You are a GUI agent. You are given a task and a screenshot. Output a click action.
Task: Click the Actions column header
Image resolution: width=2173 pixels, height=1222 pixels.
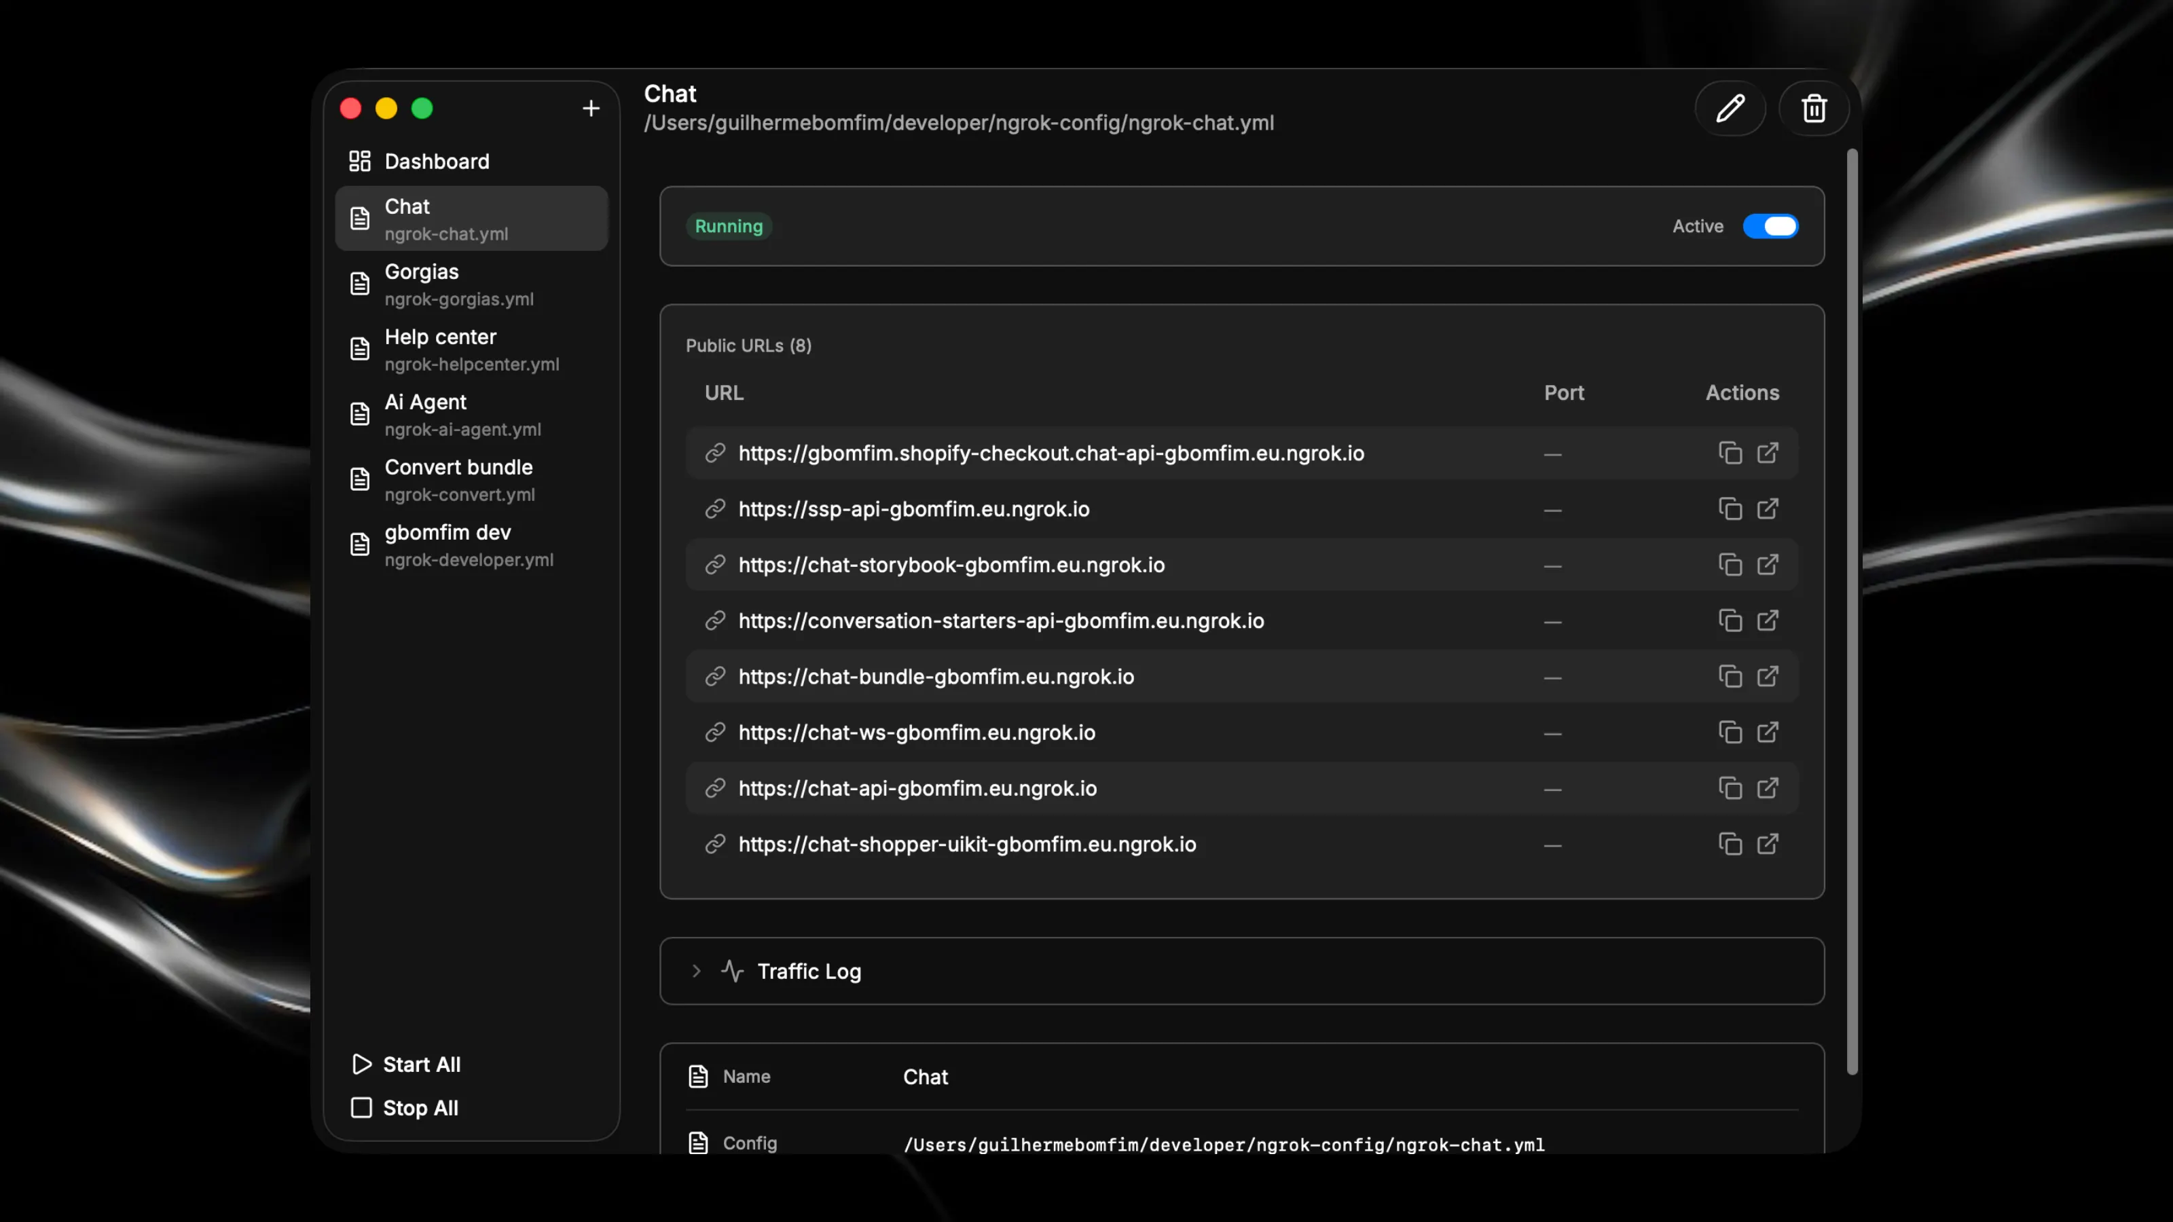[x=1742, y=393]
